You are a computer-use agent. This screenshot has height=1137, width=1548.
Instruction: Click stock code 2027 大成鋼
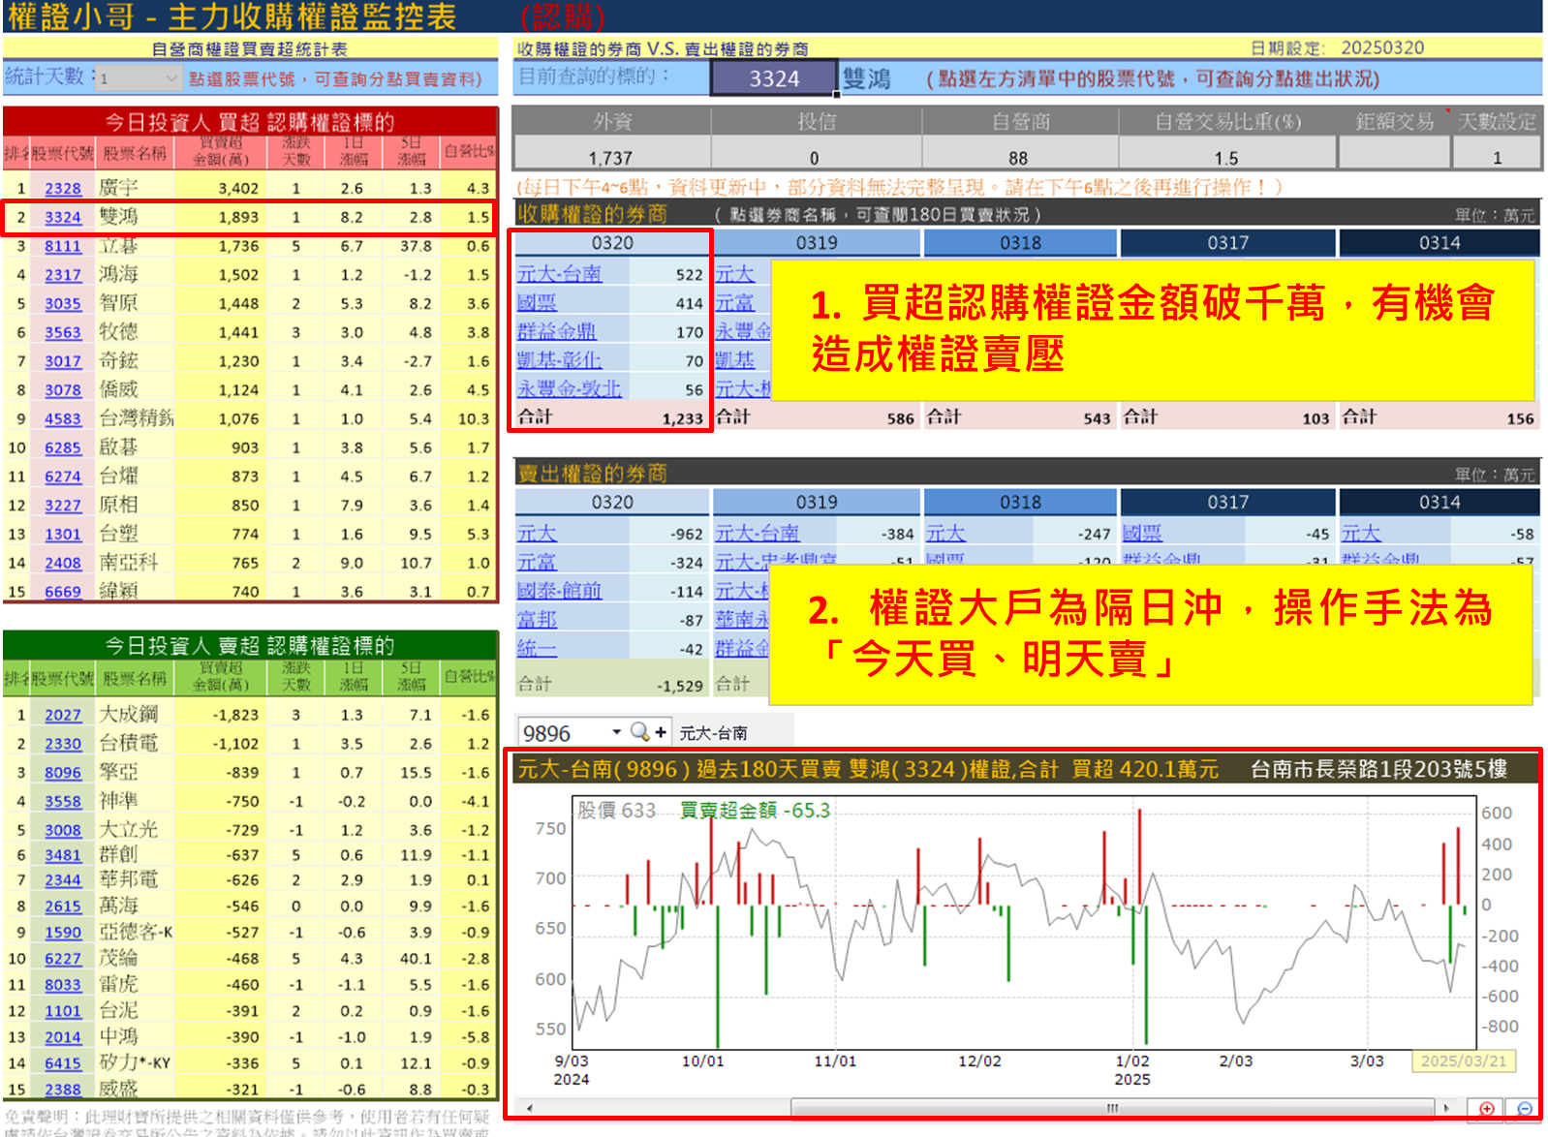[63, 715]
